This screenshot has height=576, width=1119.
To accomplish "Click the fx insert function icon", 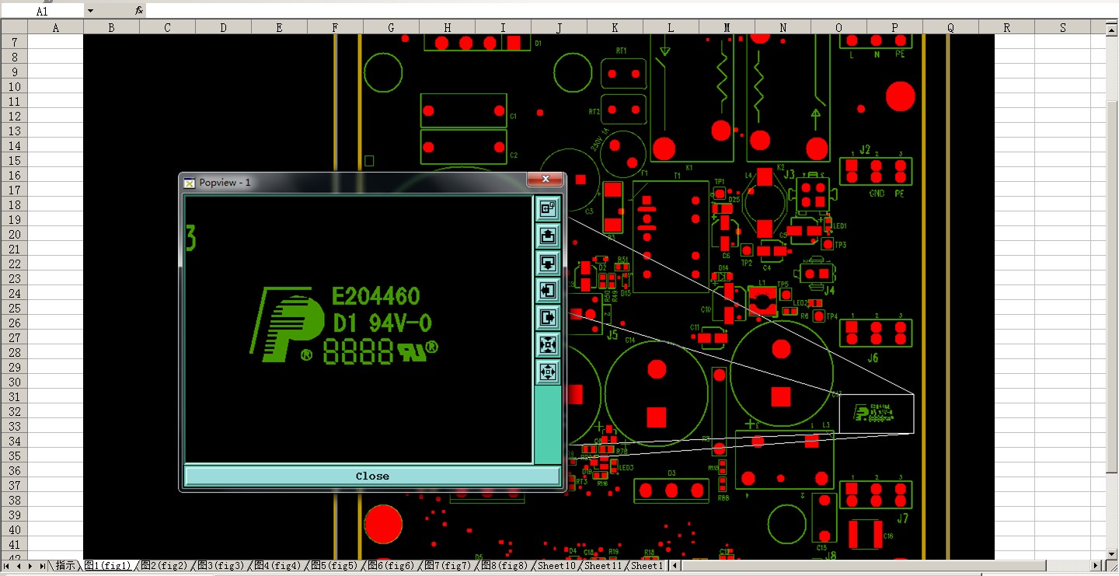I will coord(138,11).
